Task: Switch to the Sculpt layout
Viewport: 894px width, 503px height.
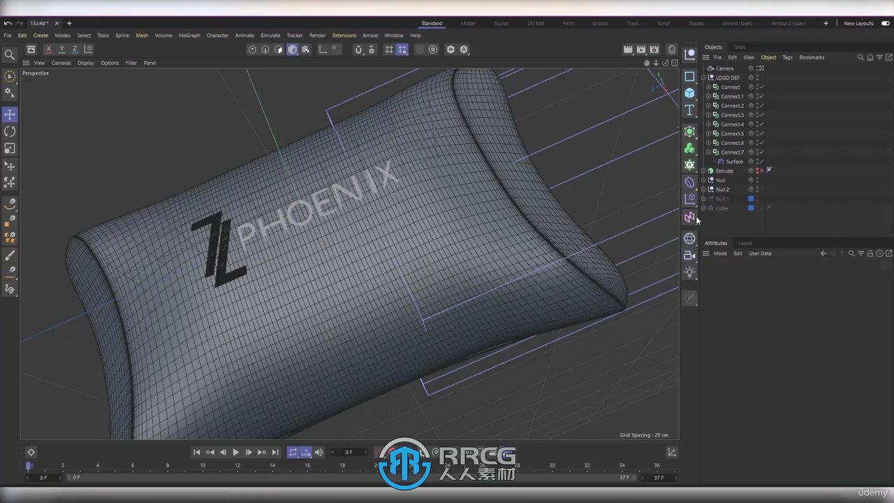Action: coord(501,23)
